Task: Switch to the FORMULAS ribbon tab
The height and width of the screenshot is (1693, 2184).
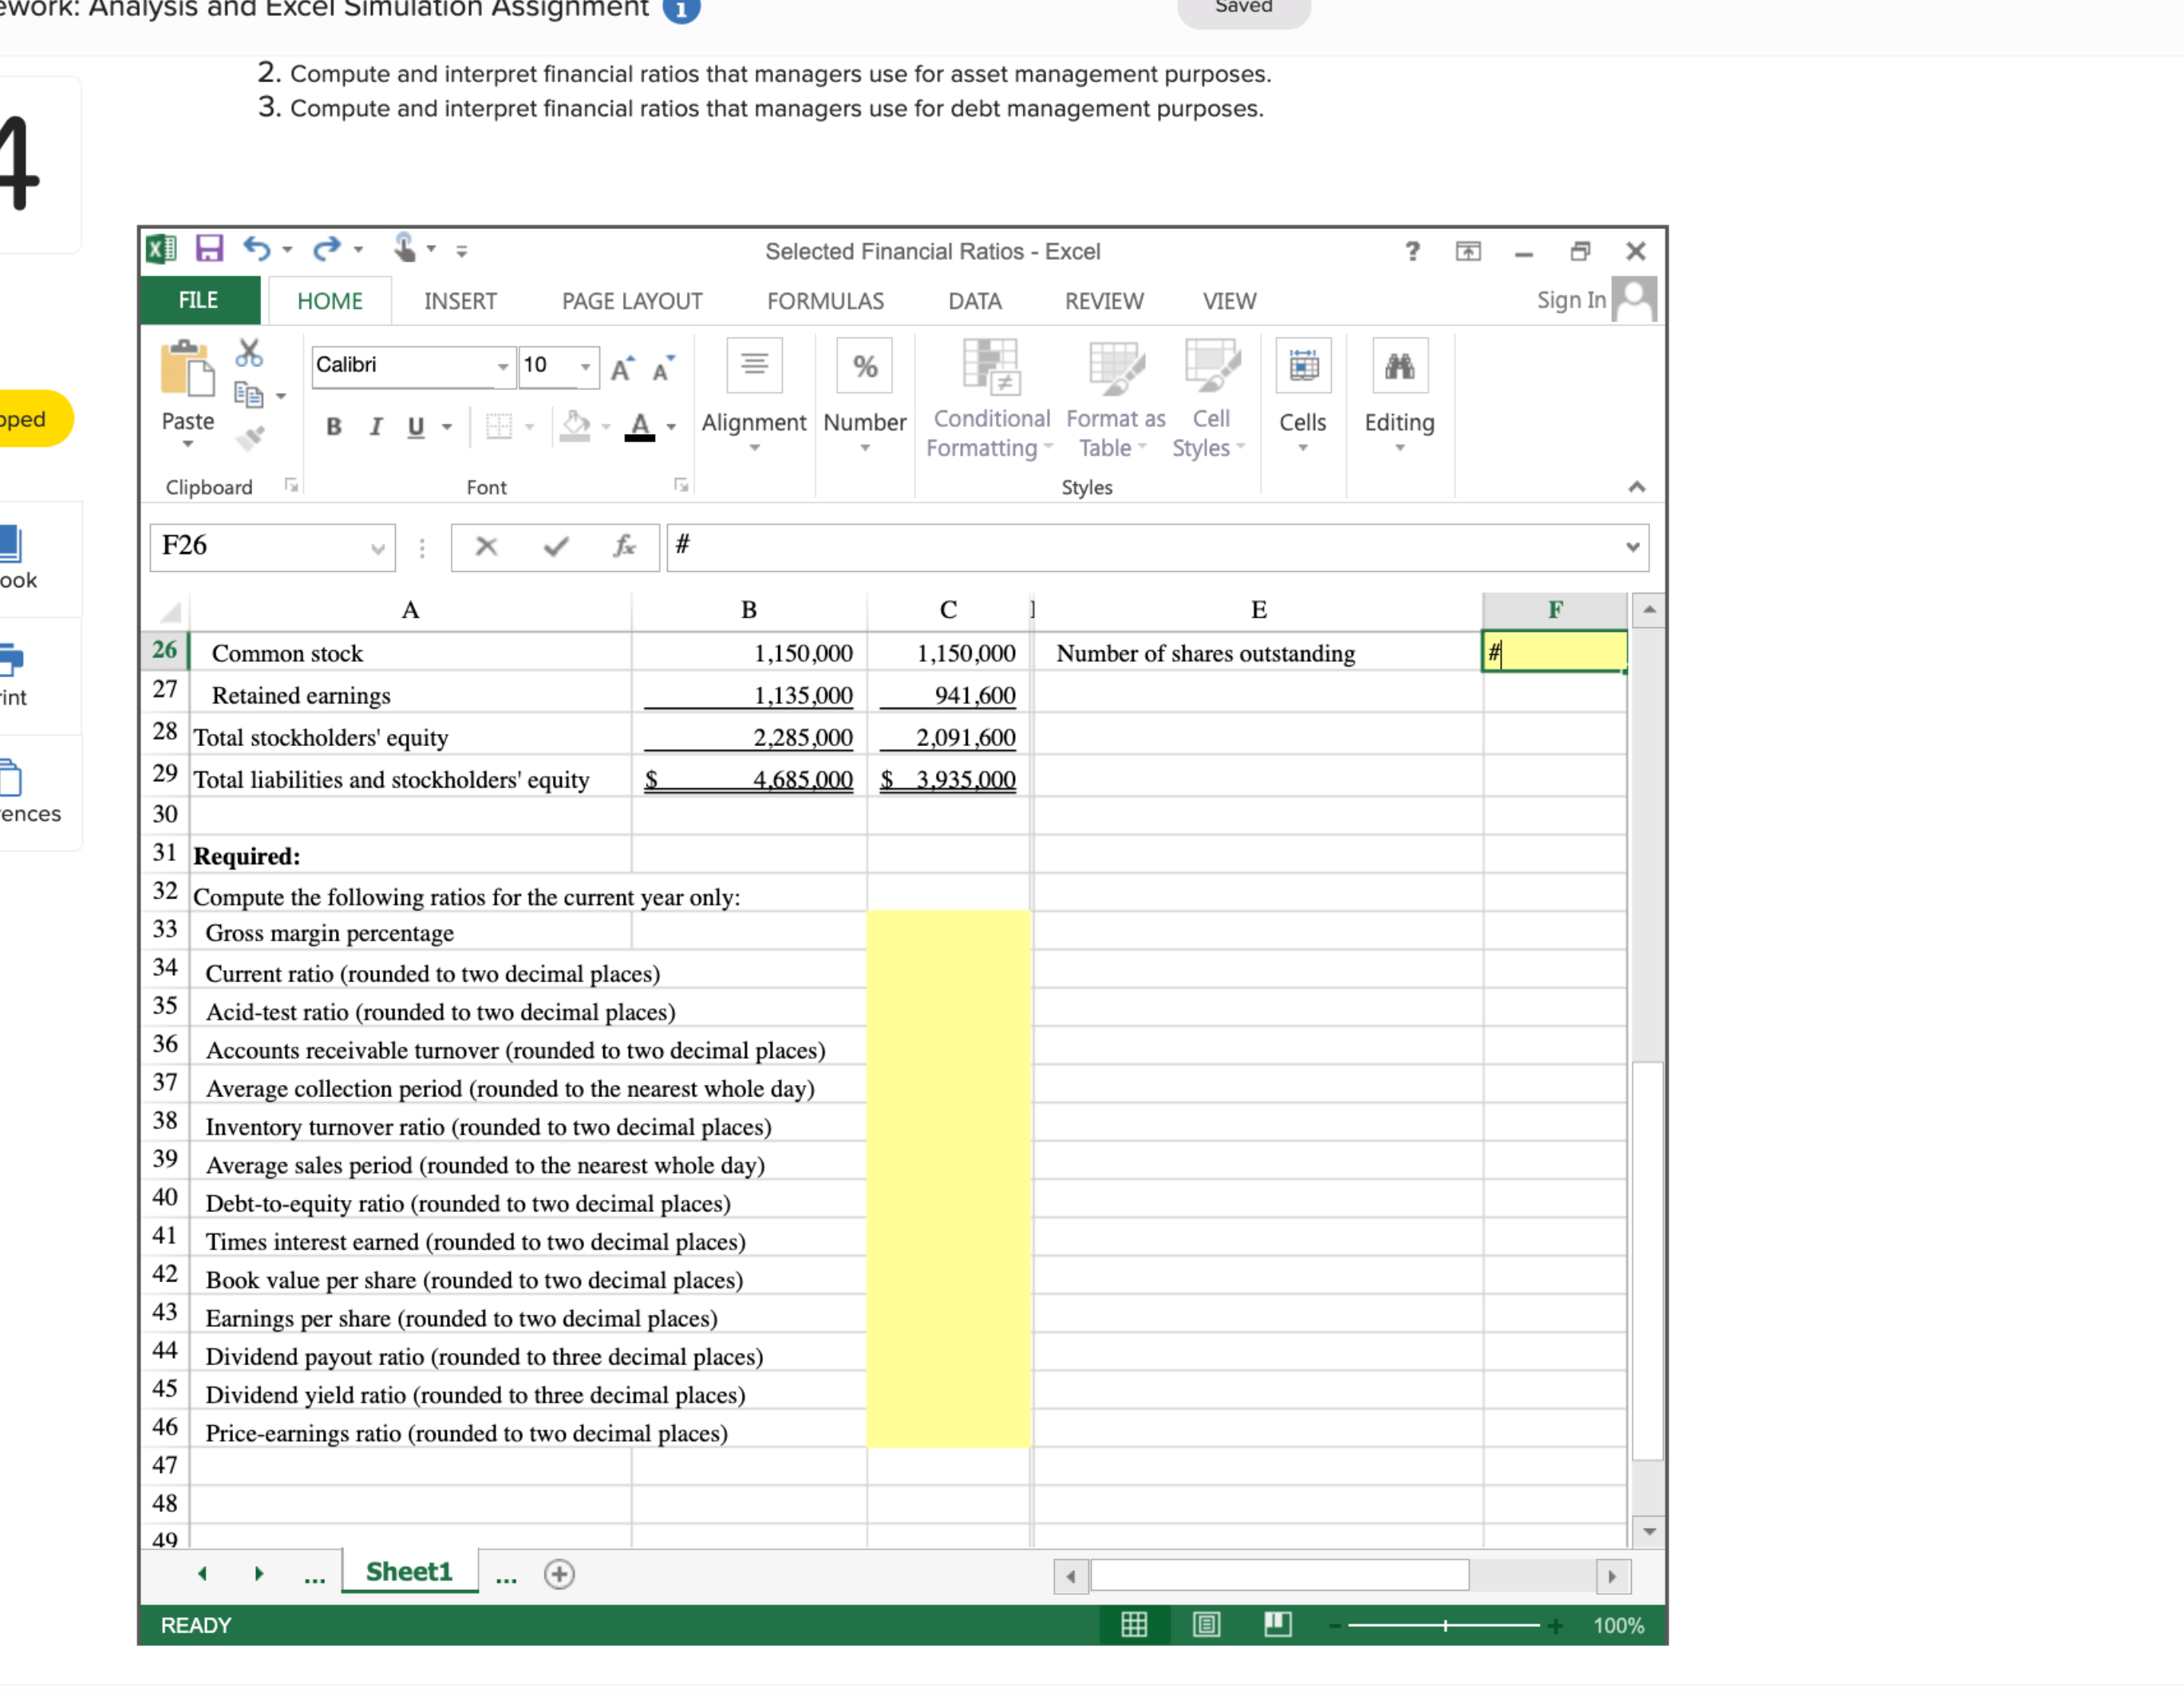Action: (x=826, y=300)
